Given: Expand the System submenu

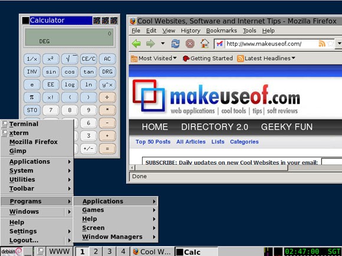Looking at the screenshot, I should pyautogui.click(x=37, y=171).
